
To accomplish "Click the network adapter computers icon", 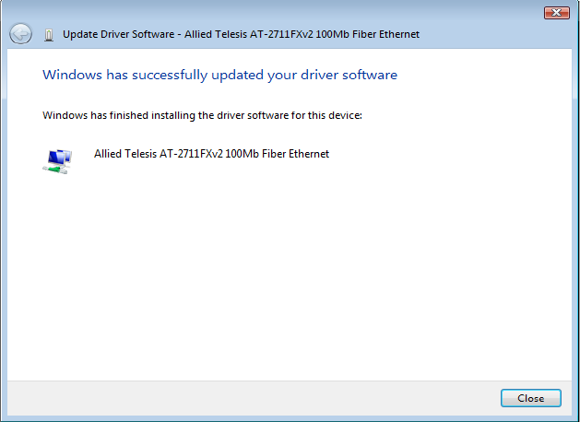I will 57,161.
